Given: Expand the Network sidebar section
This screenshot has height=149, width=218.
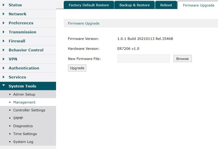Looking at the screenshot, I should coord(17,14).
